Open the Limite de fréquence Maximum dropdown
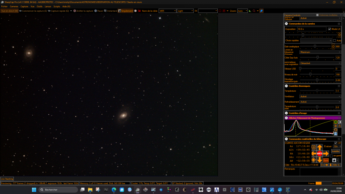 (x=320, y=52)
